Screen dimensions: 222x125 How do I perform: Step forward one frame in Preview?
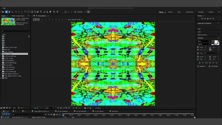(211, 19)
